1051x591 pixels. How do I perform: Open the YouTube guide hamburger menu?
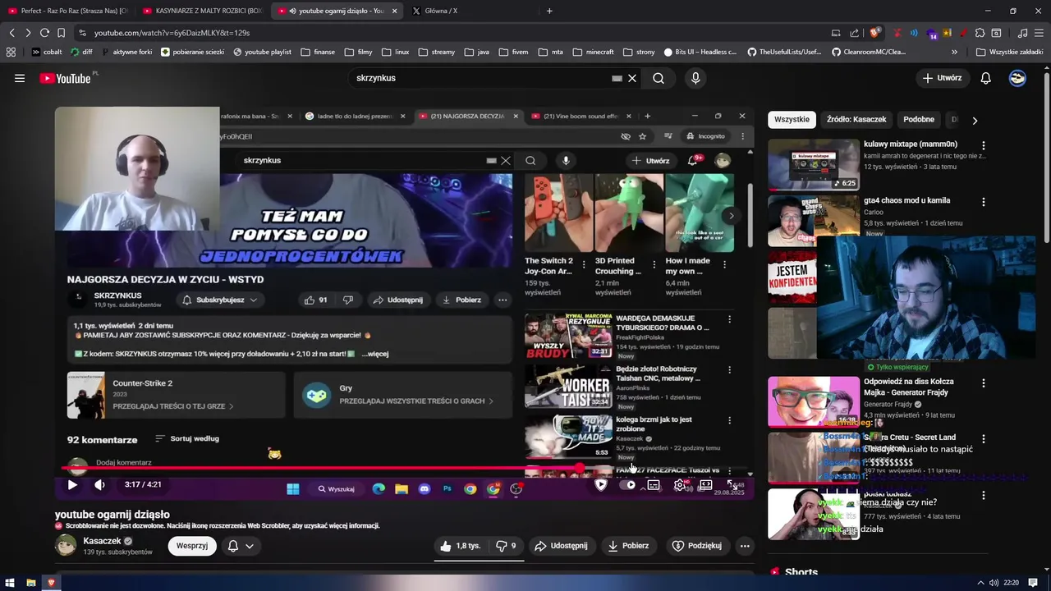[x=20, y=78]
